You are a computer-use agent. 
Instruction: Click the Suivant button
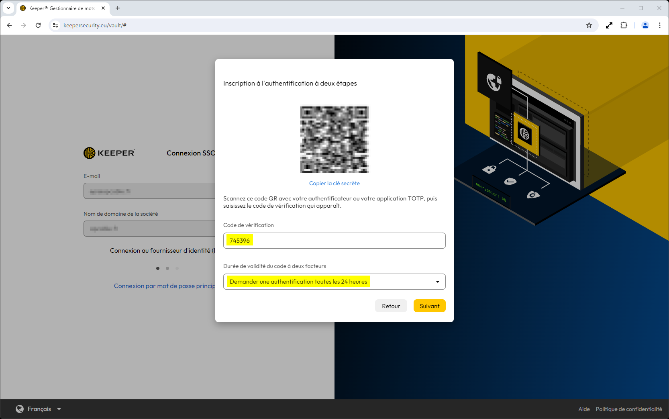(429, 306)
